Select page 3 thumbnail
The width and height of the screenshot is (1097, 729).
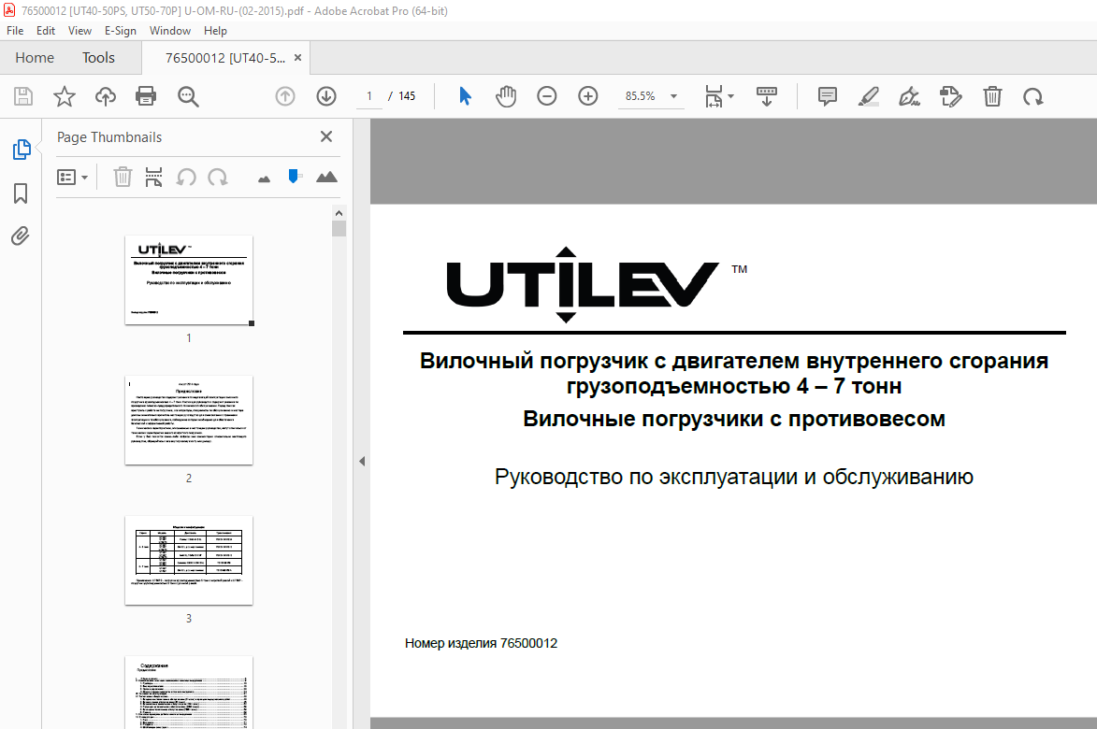point(189,561)
